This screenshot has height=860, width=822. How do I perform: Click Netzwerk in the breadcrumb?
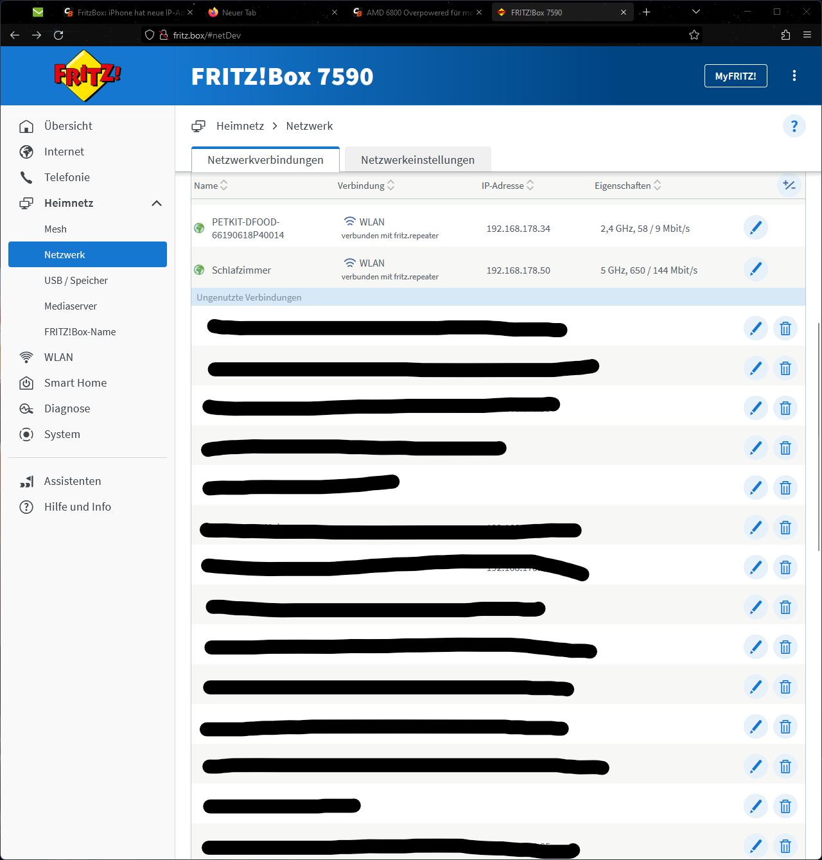[x=310, y=126]
